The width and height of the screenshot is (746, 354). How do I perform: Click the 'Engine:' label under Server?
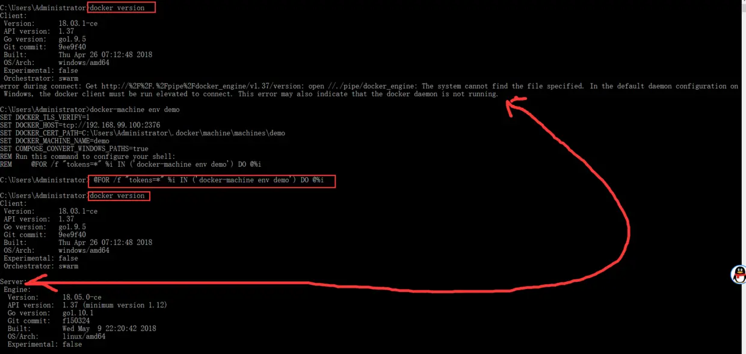point(17,290)
